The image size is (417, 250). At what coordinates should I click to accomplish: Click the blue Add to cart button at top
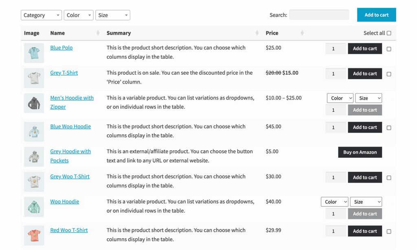(376, 15)
